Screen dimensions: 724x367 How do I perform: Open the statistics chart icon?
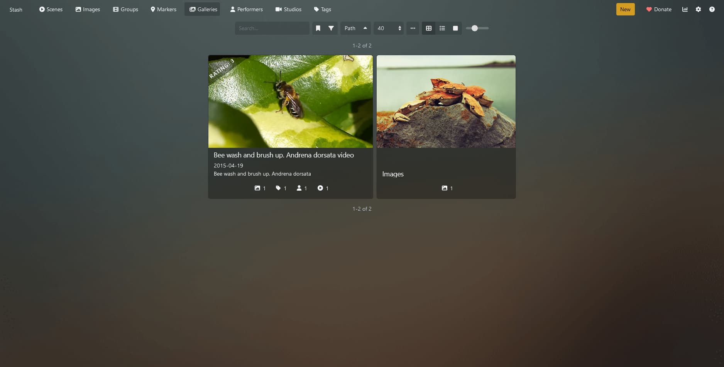tap(685, 9)
